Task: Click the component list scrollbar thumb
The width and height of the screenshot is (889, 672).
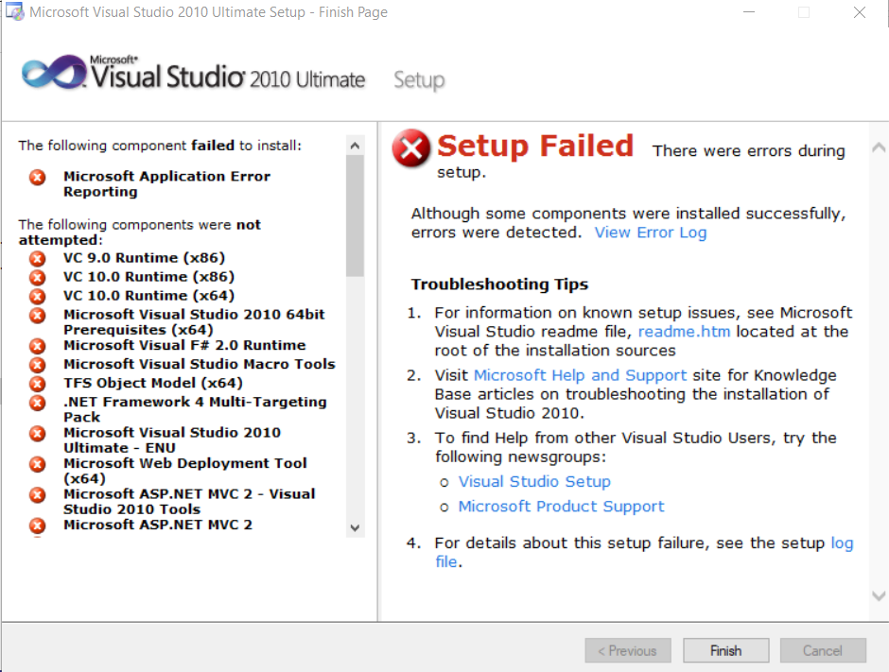Action: coord(356,215)
